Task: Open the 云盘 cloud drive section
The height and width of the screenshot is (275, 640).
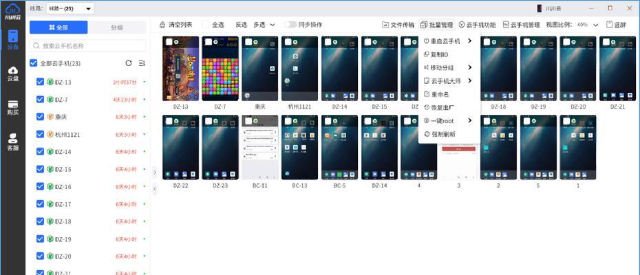Action: (x=12, y=74)
